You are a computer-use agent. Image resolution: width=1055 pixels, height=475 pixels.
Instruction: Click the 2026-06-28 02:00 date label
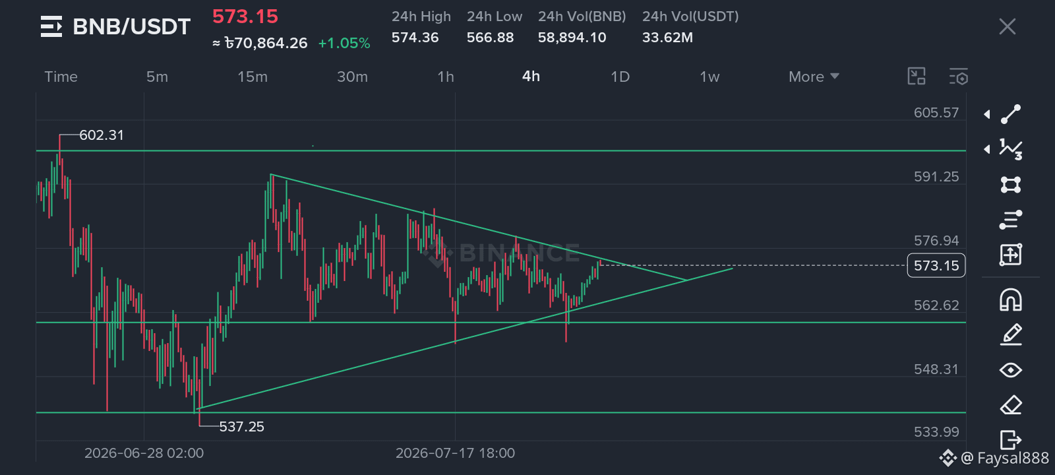[x=144, y=453]
